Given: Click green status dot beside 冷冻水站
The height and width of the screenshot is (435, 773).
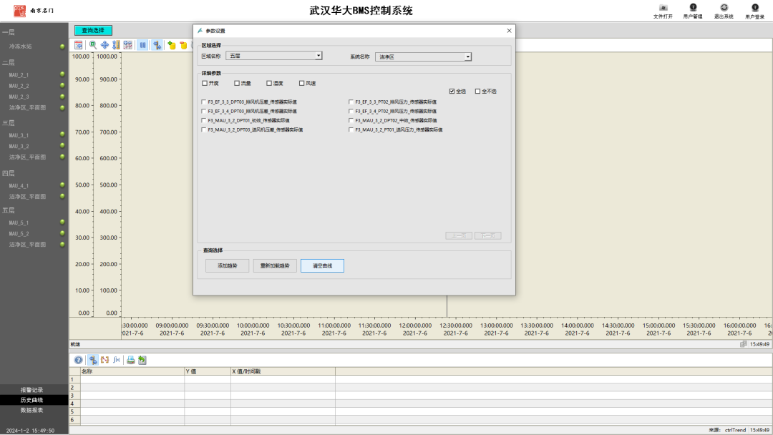Looking at the screenshot, I should click(x=62, y=47).
